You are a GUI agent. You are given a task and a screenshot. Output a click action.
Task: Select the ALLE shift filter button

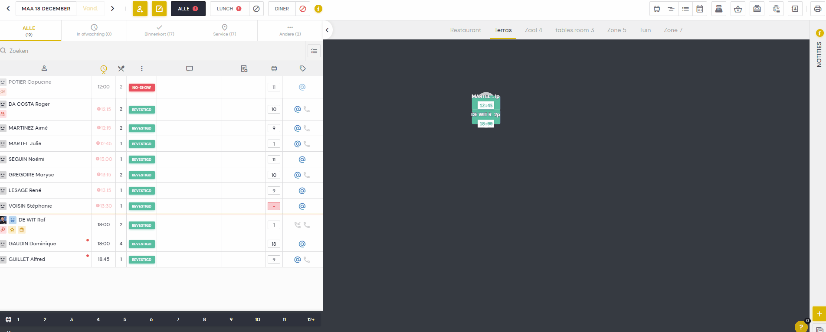click(188, 9)
